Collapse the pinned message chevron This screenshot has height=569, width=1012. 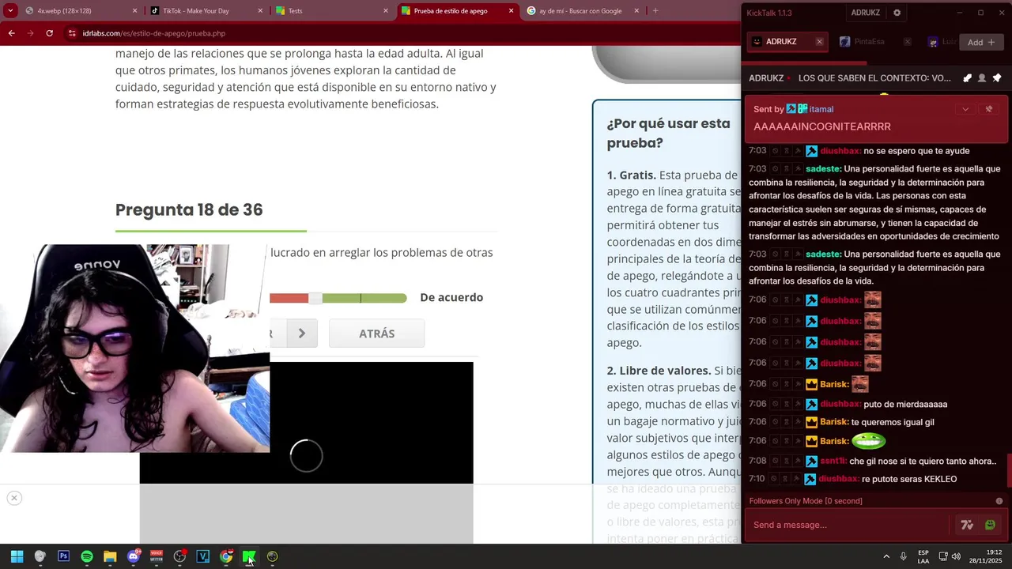(965, 109)
